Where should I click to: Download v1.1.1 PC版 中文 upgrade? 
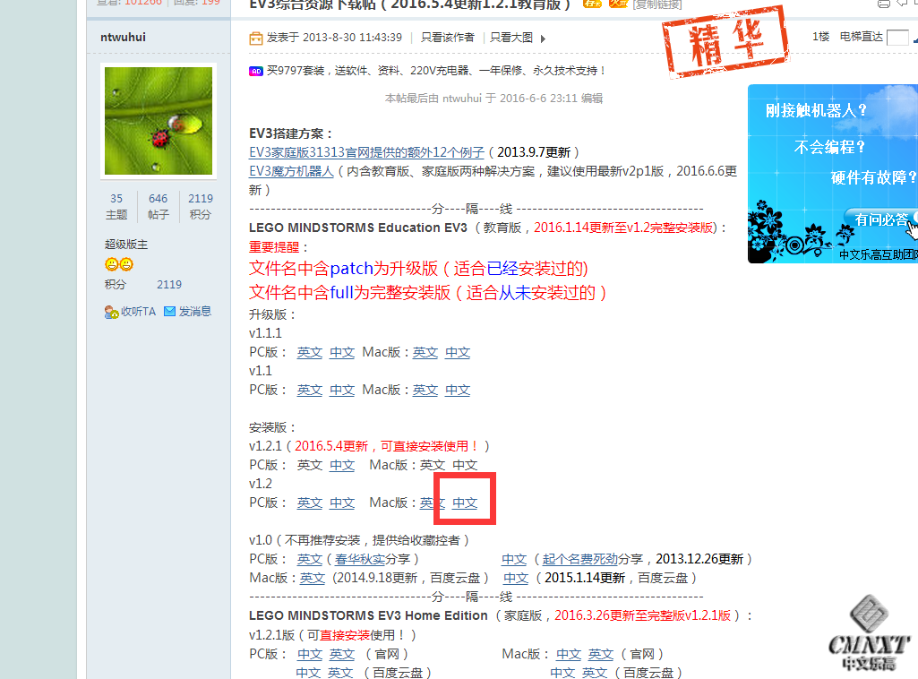point(342,352)
